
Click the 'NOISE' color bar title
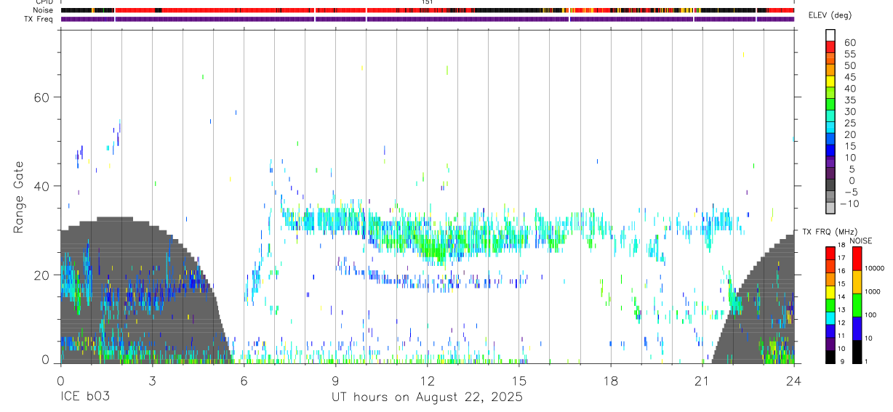point(861,241)
